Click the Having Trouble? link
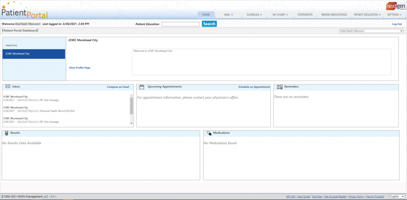The image size is (407, 200). (x=375, y=197)
